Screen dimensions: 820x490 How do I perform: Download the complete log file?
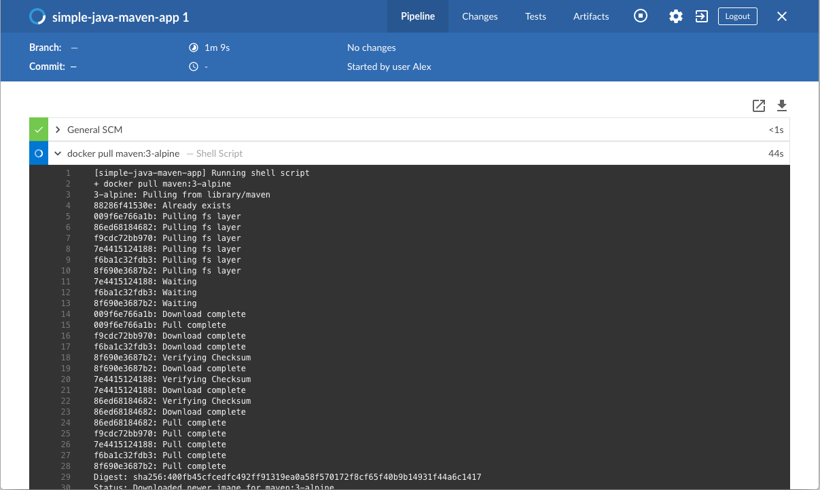pyautogui.click(x=782, y=105)
